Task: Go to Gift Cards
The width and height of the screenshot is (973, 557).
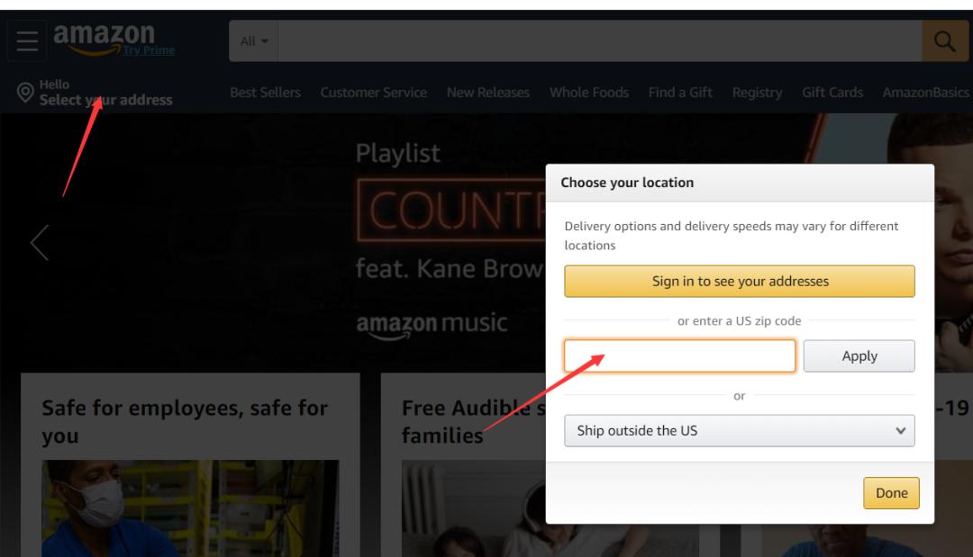Action: click(832, 93)
